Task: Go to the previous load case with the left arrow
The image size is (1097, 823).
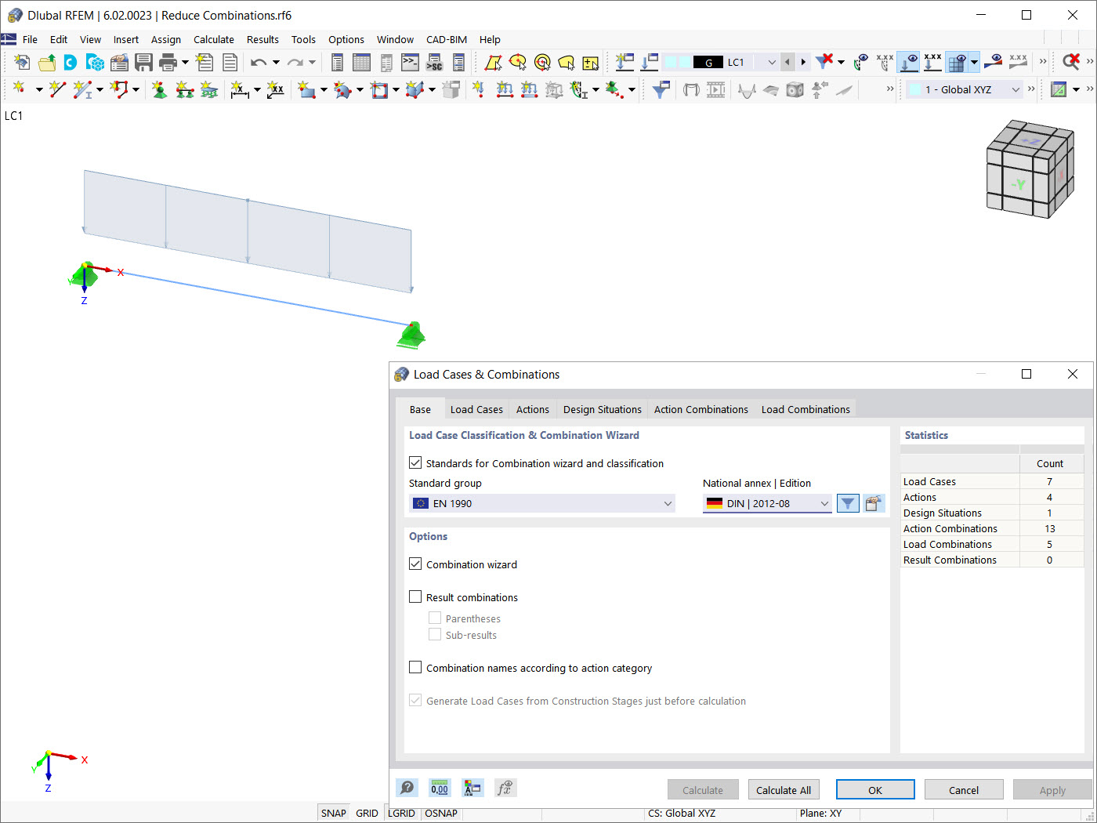Action: 787,62
